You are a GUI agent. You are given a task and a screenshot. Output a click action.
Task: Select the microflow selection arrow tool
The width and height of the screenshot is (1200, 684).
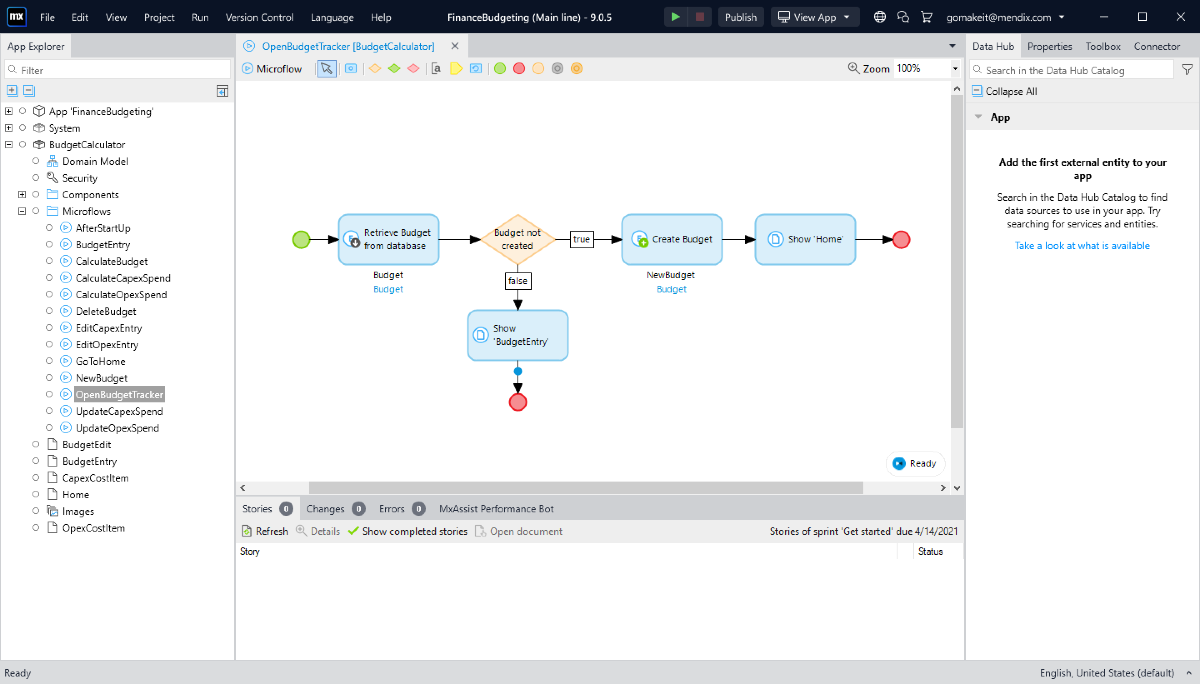pyautogui.click(x=327, y=69)
